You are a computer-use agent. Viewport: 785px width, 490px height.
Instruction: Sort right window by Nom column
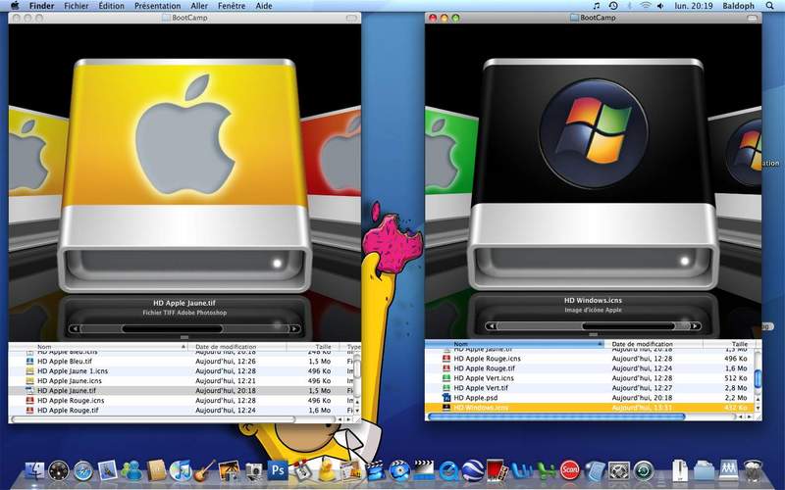tap(514, 344)
